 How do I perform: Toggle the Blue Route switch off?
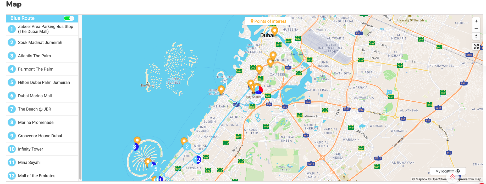pos(69,18)
